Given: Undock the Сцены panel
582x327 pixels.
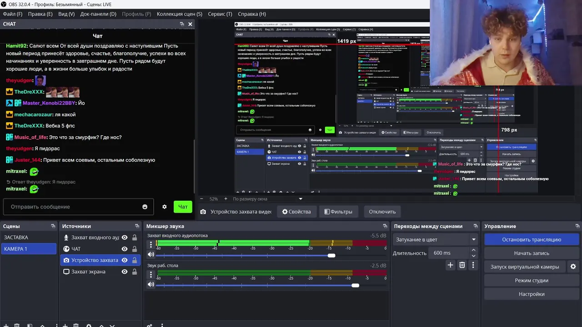Looking at the screenshot, I should click(54, 226).
